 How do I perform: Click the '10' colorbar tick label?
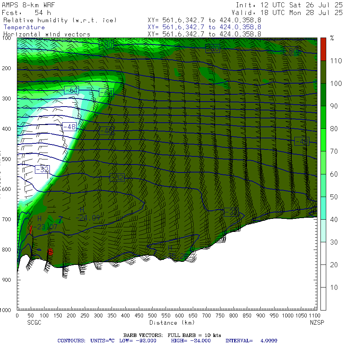pos(334,287)
